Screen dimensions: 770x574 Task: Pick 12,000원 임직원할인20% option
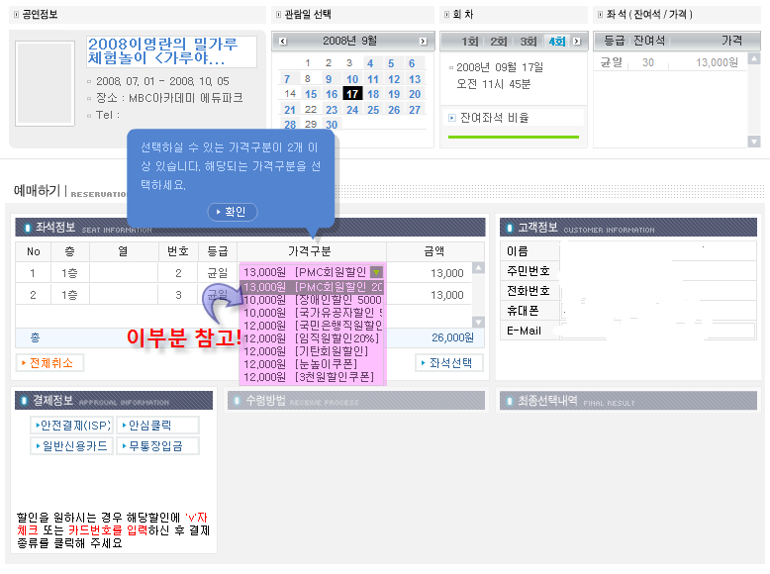pyautogui.click(x=313, y=338)
